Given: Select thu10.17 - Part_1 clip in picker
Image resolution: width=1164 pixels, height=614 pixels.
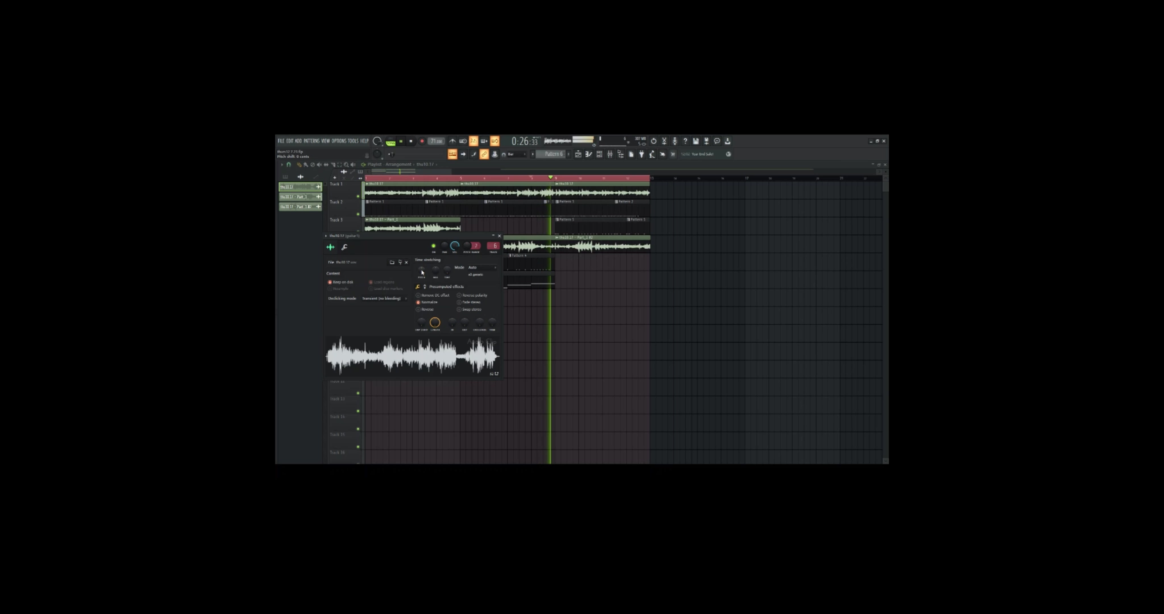Looking at the screenshot, I should coord(300,197).
